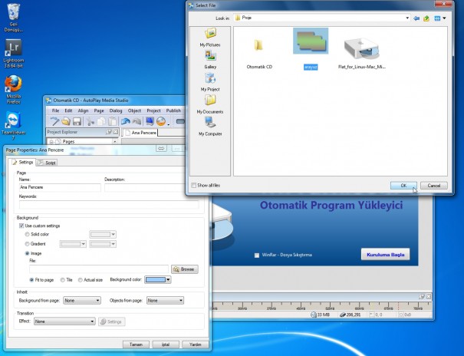
Task: Click the page Name input field
Action: 60,187
